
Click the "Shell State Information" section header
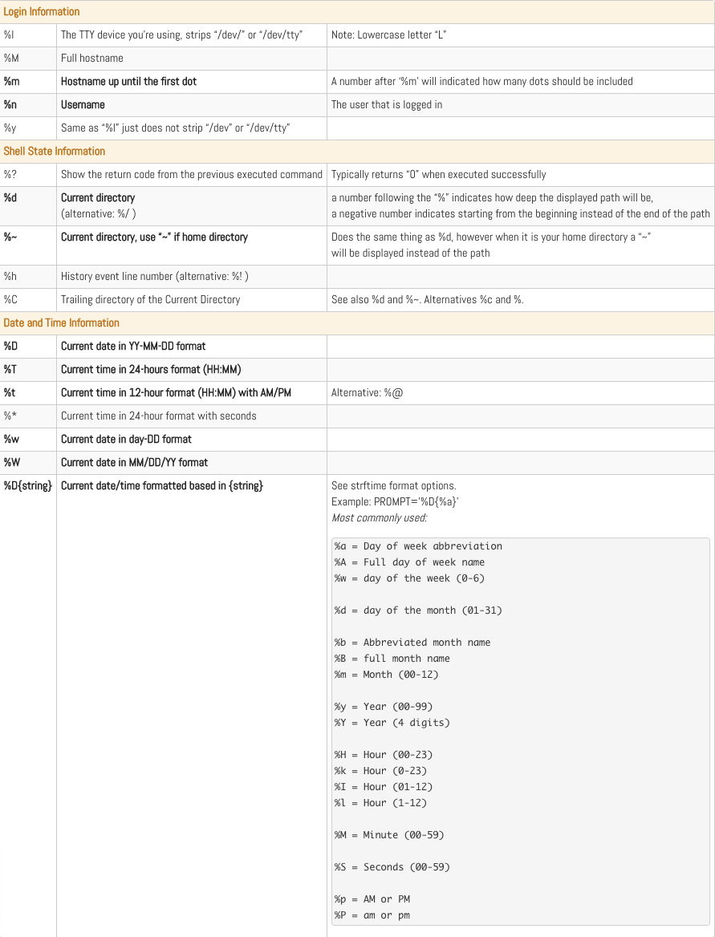click(55, 151)
